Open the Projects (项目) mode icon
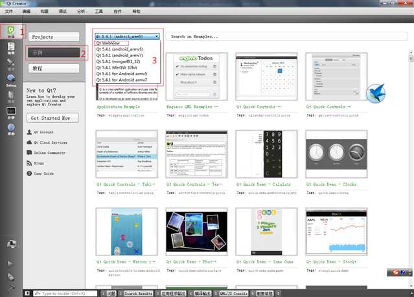 [x=11, y=97]
